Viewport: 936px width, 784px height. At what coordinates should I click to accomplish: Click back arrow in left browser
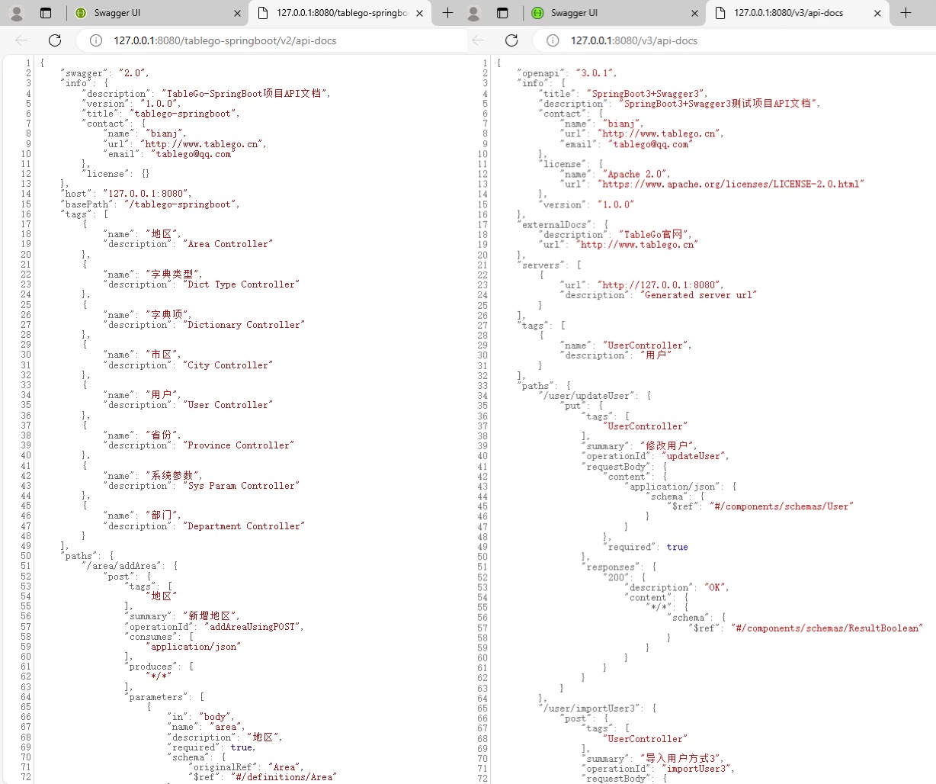(x=21, y=40)
